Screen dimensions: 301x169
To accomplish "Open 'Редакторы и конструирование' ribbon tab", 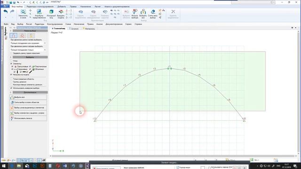I will (40, 7).
